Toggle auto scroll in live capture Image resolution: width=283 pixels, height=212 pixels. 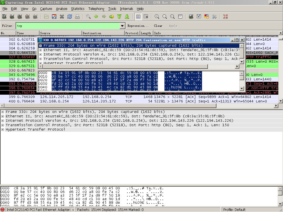pos(146,17)
